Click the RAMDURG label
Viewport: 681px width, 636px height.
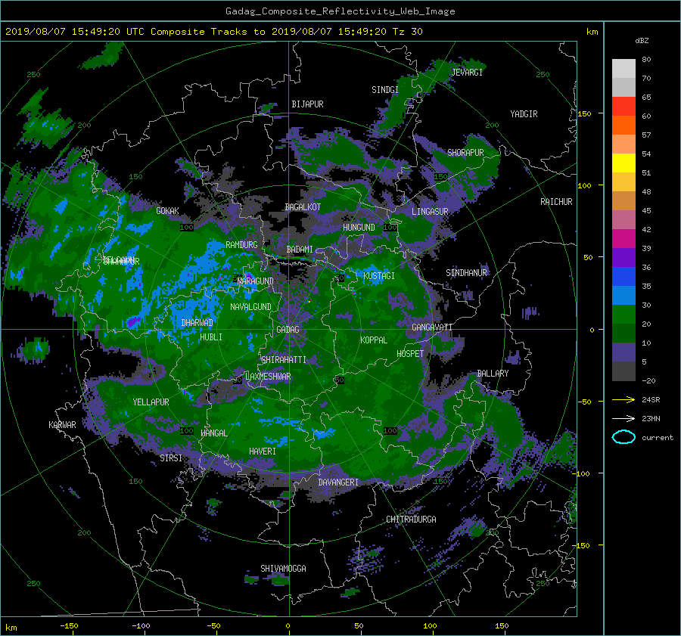pos(241,245)
